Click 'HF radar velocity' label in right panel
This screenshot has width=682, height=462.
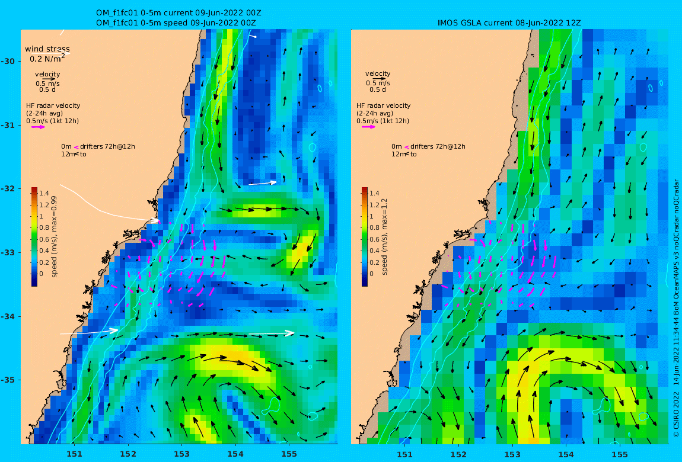[384, 105]
